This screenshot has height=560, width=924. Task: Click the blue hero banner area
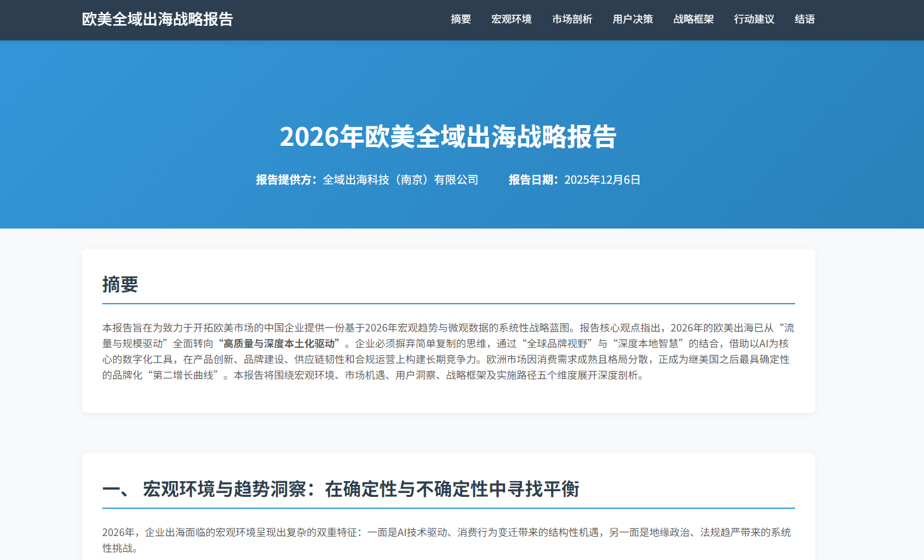[462, 82]
